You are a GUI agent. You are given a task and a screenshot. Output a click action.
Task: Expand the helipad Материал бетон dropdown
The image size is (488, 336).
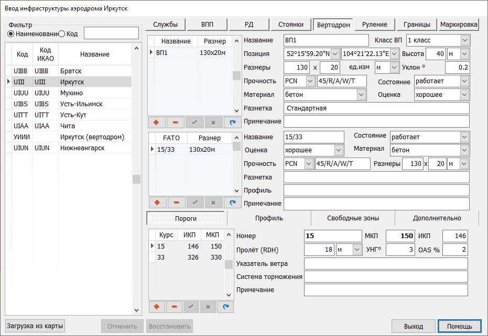[x=361, y=95]
